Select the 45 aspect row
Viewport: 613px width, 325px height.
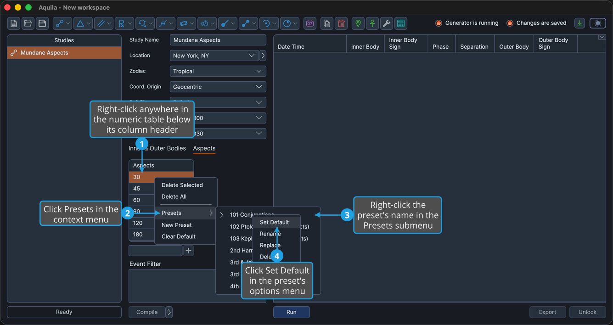click(x=141, y=188)
